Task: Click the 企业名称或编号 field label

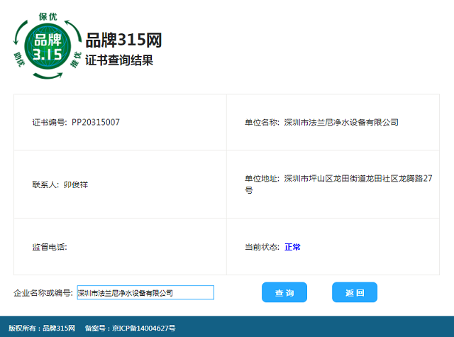Action: click(43, 293)
